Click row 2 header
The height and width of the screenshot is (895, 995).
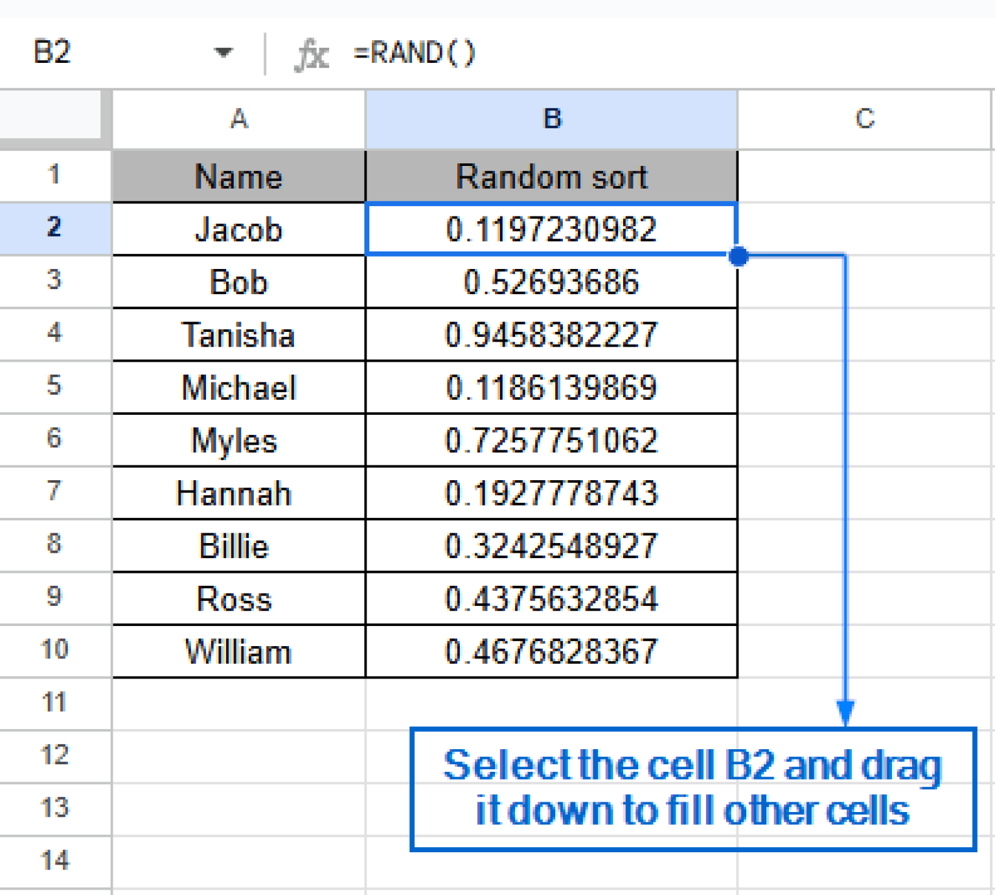click(x=54, y=228)
